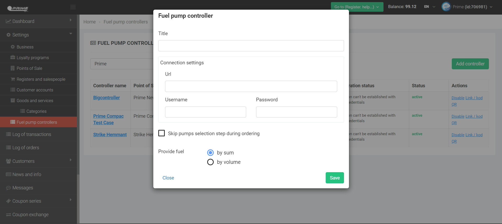502x224 pixels.
Task: Open the EN language dropdown
Action: pos(430,7)
